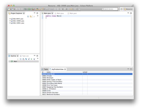Image resolution: width=141 pixels, height=109 pixels.
Task: Expand the AOJ-10000-java project
Action: tap(10, 21)
